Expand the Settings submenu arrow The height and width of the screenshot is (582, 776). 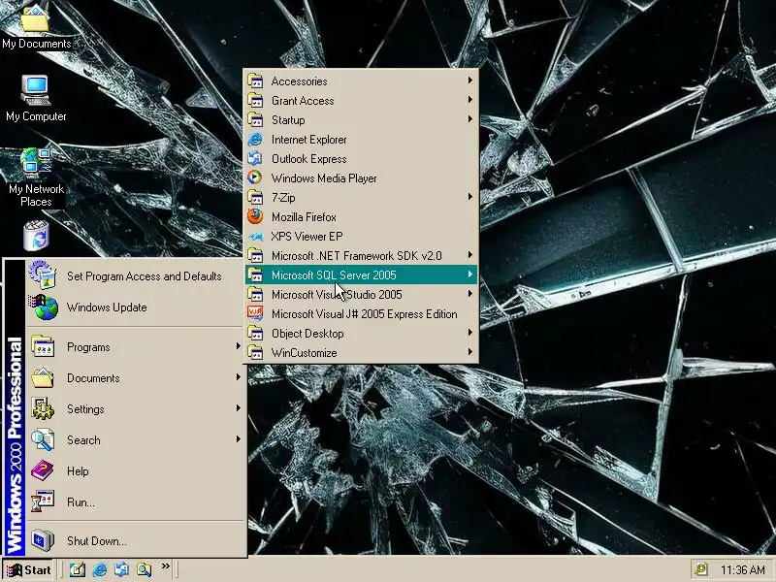pyautogui.click(x=239, y=408)
